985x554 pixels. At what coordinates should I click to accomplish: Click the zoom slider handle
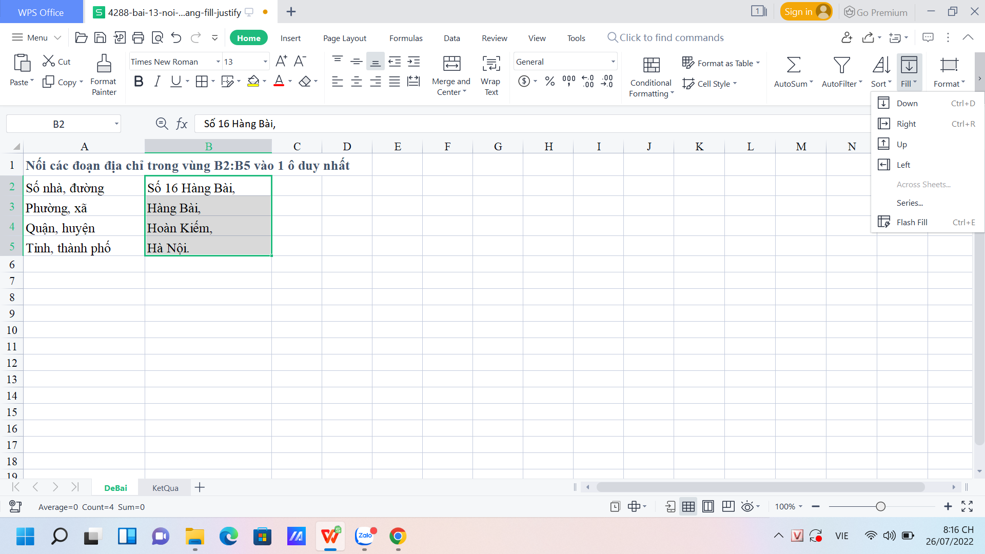tap(880, 507)
